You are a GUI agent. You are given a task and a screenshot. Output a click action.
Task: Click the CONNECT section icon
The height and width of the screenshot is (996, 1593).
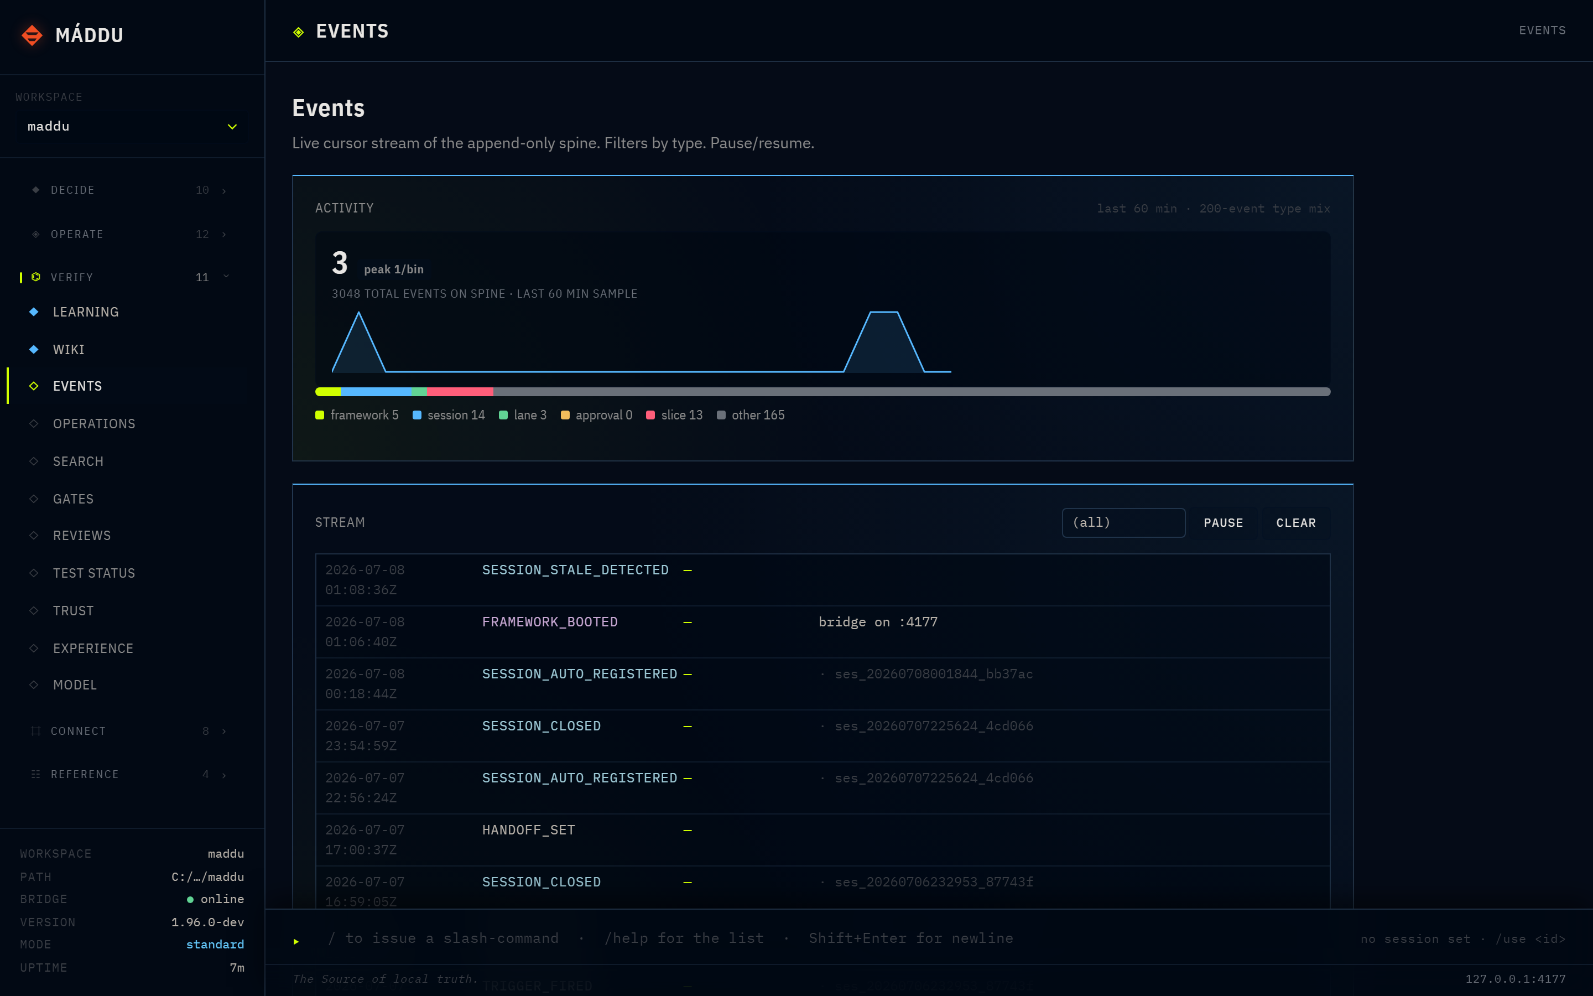point(35,731)
